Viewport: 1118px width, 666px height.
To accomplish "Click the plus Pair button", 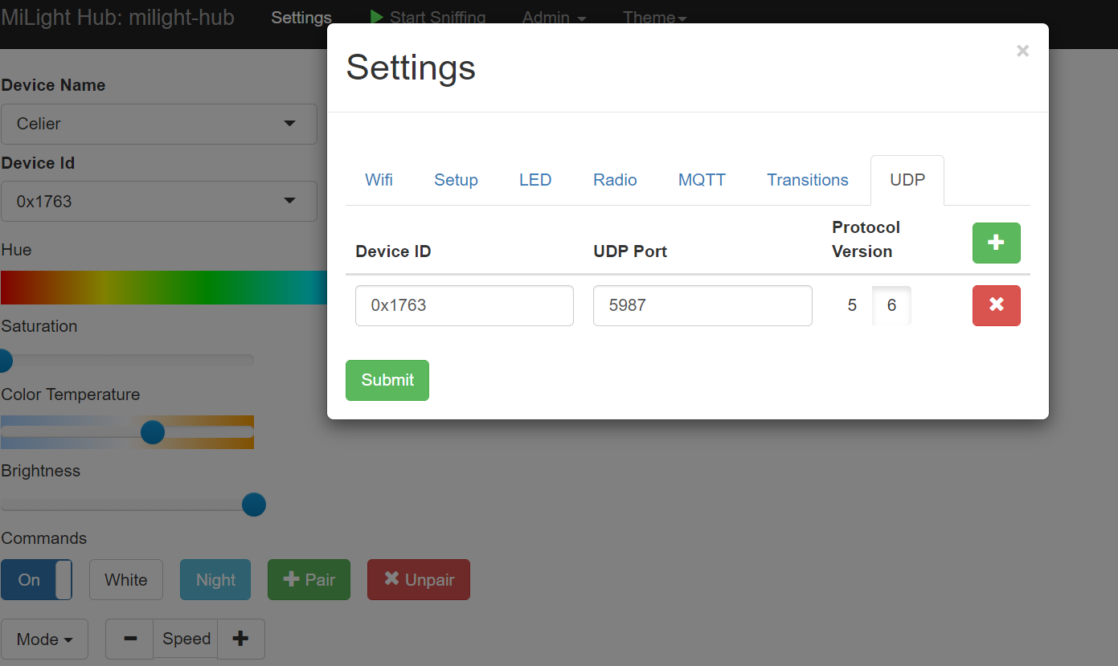I will pos(309,580).
